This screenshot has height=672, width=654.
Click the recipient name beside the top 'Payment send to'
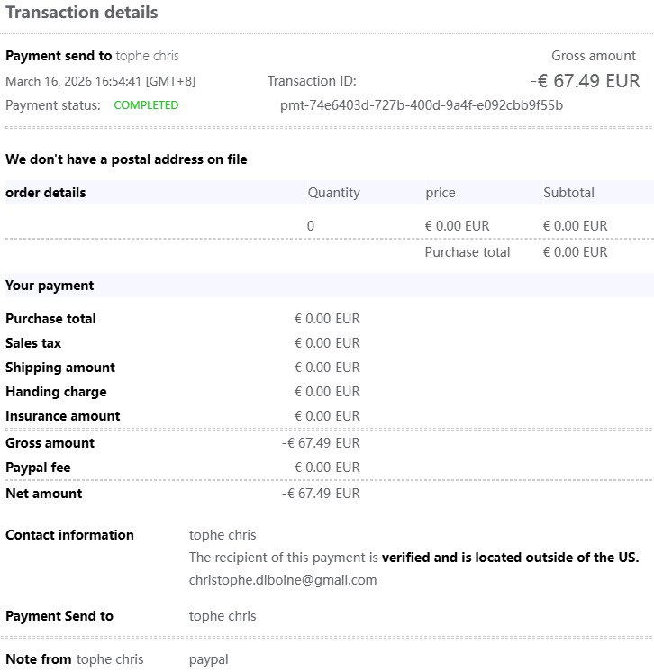(x=147, y=56)
